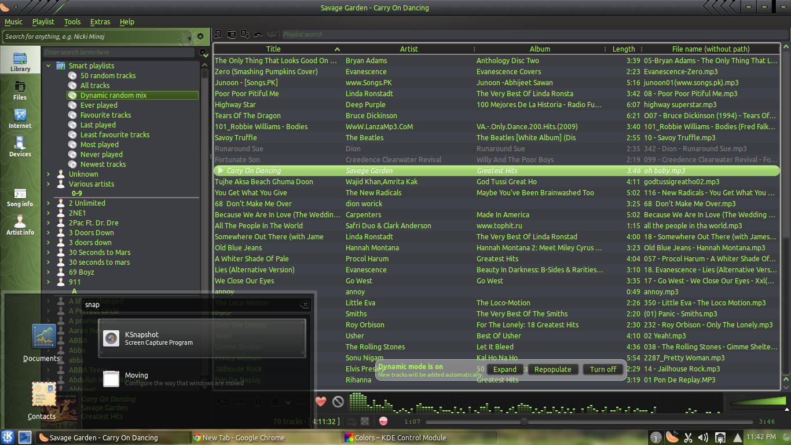Open the Extras menu
This screenshot has height=445, width=791.
100,21
